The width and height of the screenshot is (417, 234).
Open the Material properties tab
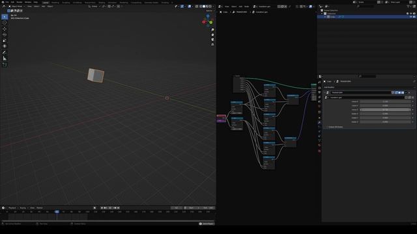pos(319,146)
